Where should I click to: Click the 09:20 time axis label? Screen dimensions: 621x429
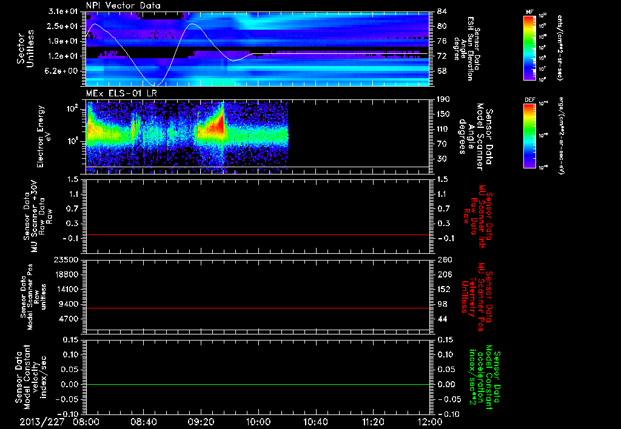[x=201, y=422]
